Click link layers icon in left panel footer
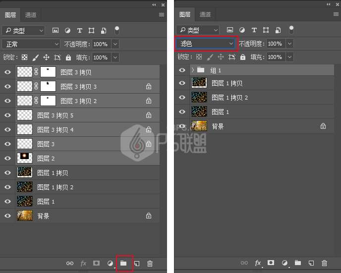 pyautogui.click(x=70, y=264)
